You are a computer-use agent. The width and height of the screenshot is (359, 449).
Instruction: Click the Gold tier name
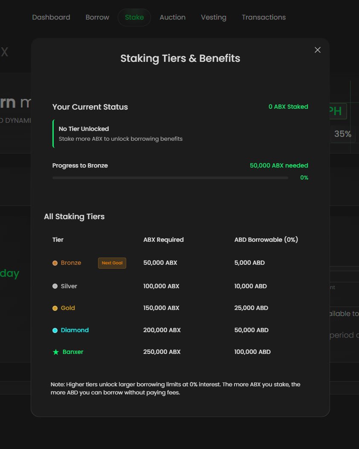(68, 308)
